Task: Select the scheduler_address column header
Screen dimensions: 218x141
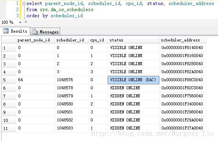Action: (183, 40)
